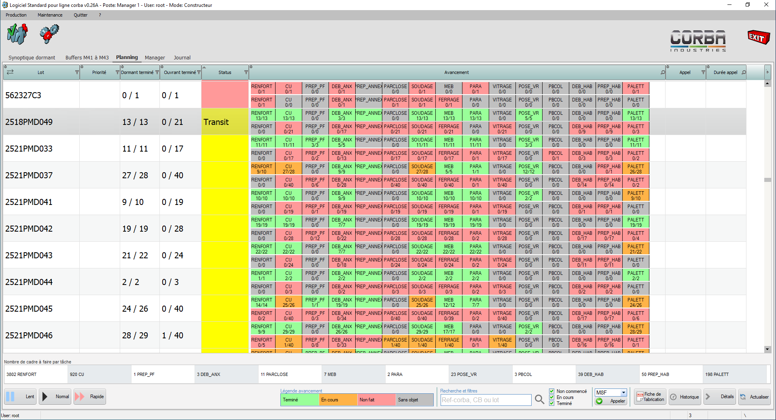Toggle the Terminé filter checkbox
This screenshot has height=420, width=776.
pyautogui.click(x=552, y=403)
